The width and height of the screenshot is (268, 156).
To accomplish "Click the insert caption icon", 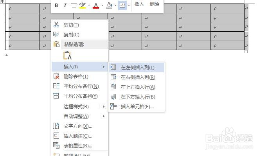I will 56,136.
